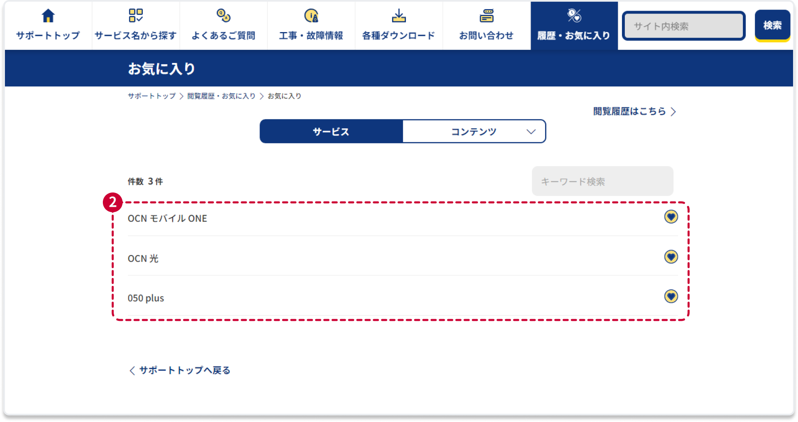Select the サービス tab

pos(331,132)
